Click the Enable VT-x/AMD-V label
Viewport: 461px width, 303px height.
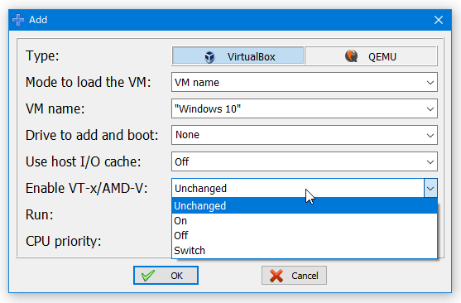click(86, 188)
